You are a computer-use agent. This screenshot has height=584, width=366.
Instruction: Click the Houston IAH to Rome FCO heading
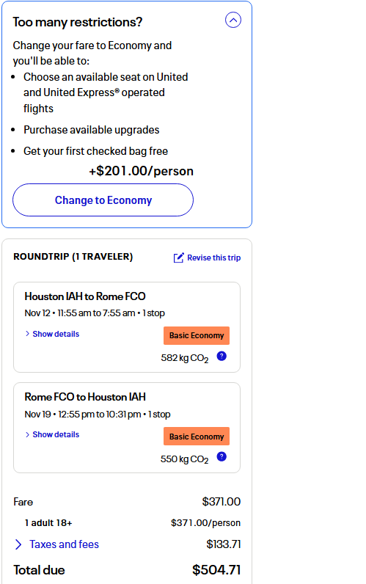click(85, 296)
